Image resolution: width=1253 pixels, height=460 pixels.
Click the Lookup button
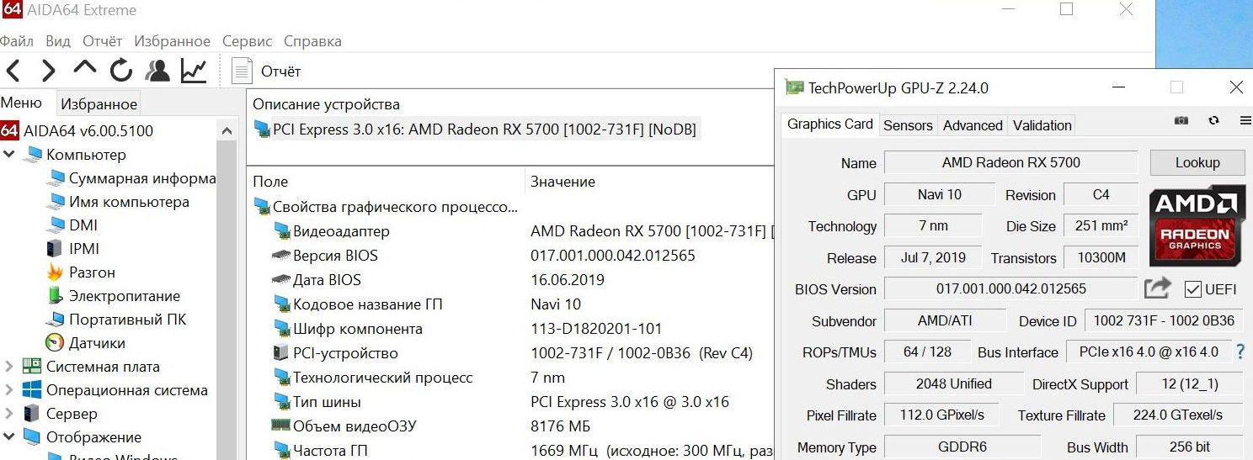pyautogui.click(x=1197, y=163)
